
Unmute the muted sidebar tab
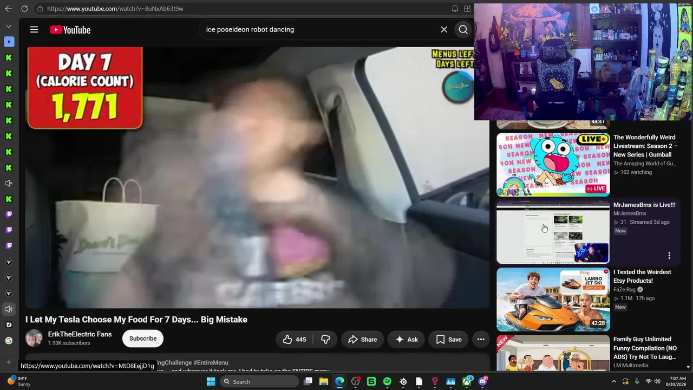point(9,184)
